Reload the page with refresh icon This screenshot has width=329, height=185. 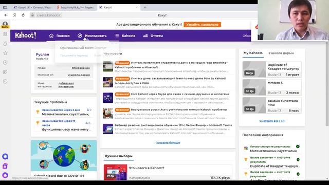23,15
